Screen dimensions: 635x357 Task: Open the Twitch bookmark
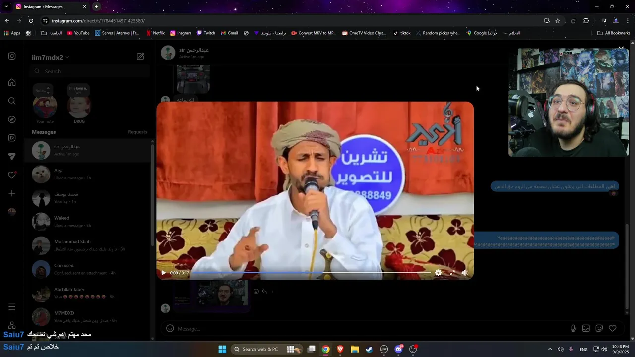pyautogui.click(x=206, y=33)
